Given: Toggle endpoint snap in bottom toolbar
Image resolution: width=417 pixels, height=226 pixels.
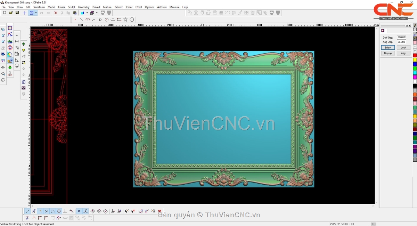Looking at the screenshot, I should pos(27,211).
